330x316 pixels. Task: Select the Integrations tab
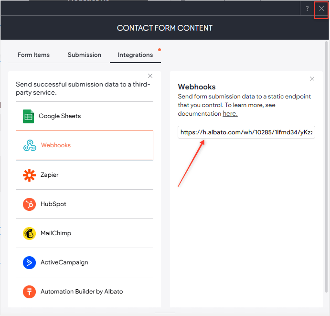click(x=135, y=55)
